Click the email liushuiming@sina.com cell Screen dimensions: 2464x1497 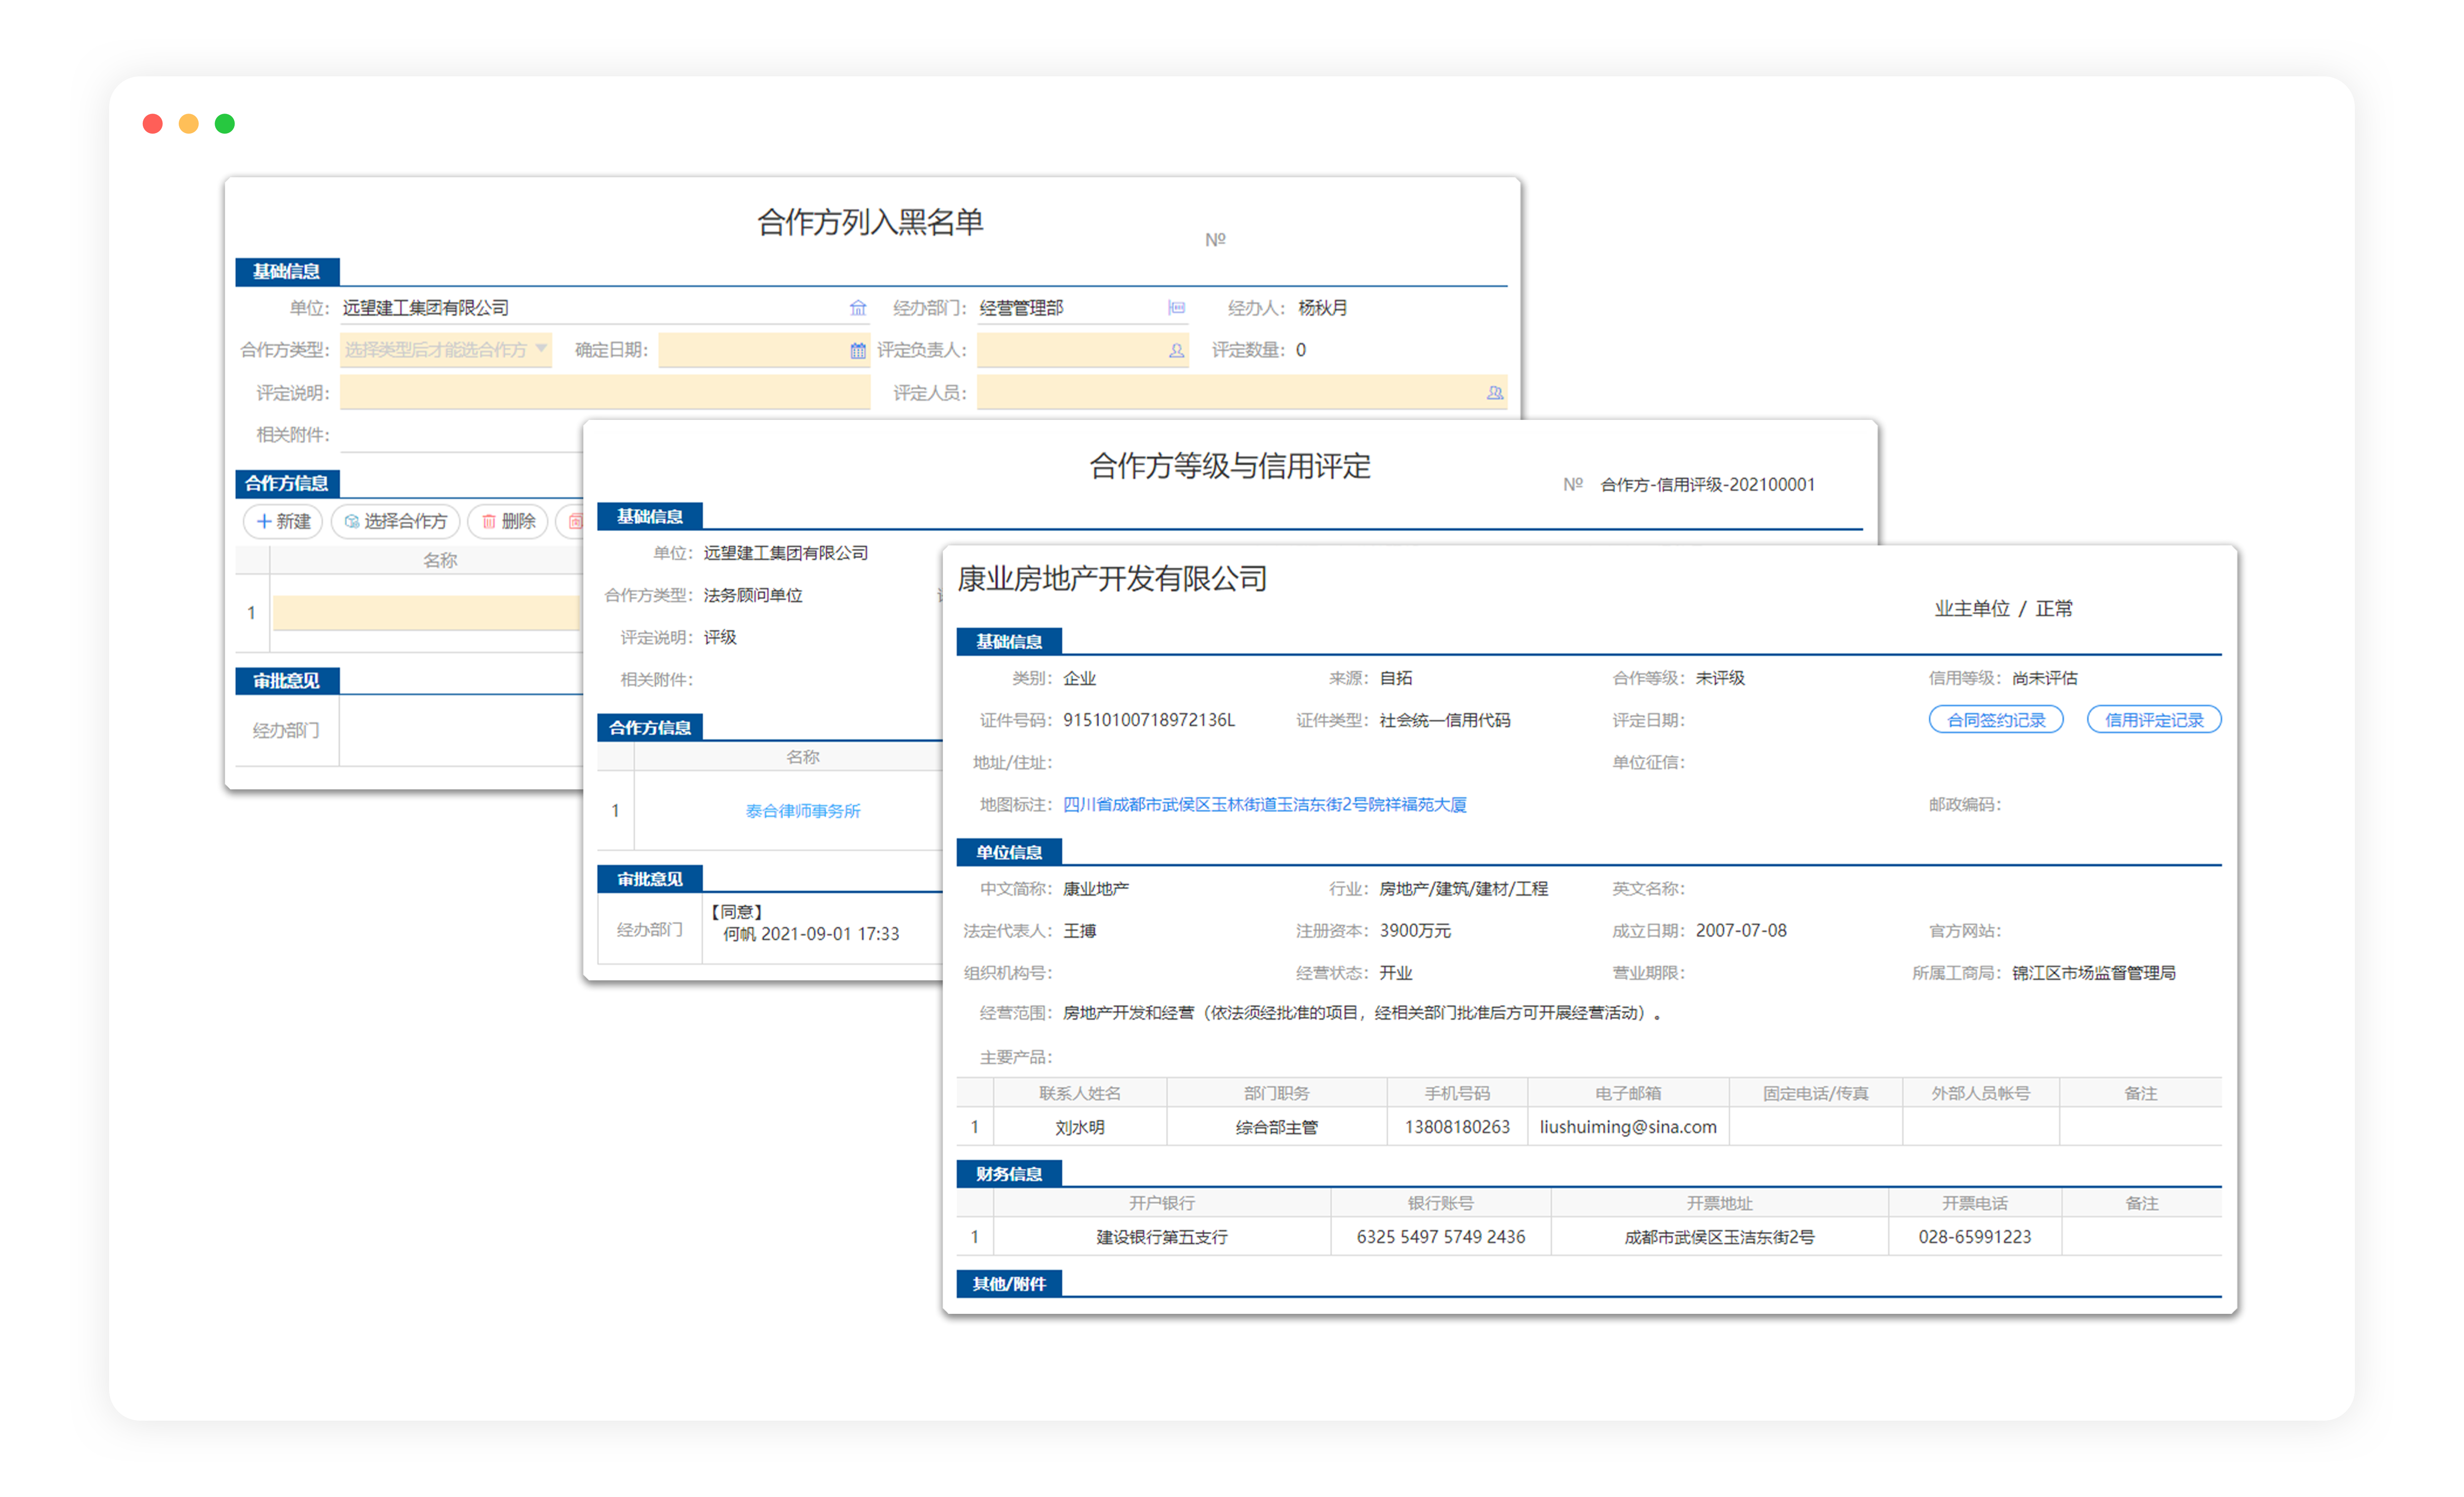(1628, 1126)
